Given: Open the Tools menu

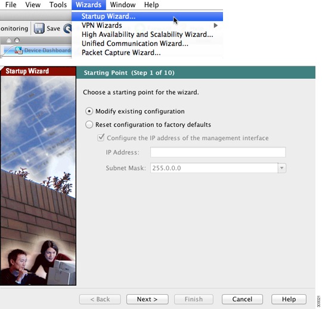Looking at the screenshot, I should tap(58, 5).
